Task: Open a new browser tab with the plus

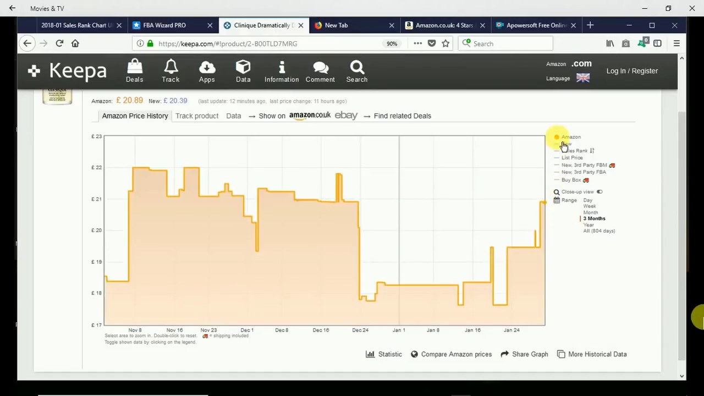Action: pos(590,25)
